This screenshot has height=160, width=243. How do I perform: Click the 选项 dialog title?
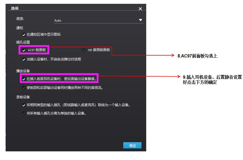click(x=15, y=8)
